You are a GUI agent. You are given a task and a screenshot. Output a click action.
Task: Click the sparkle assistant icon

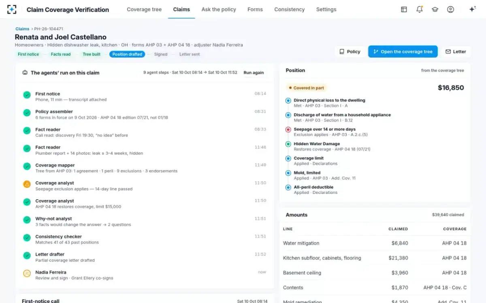(472, 9)
